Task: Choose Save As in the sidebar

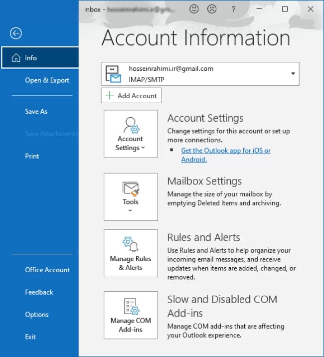Action: pos(36,112)
